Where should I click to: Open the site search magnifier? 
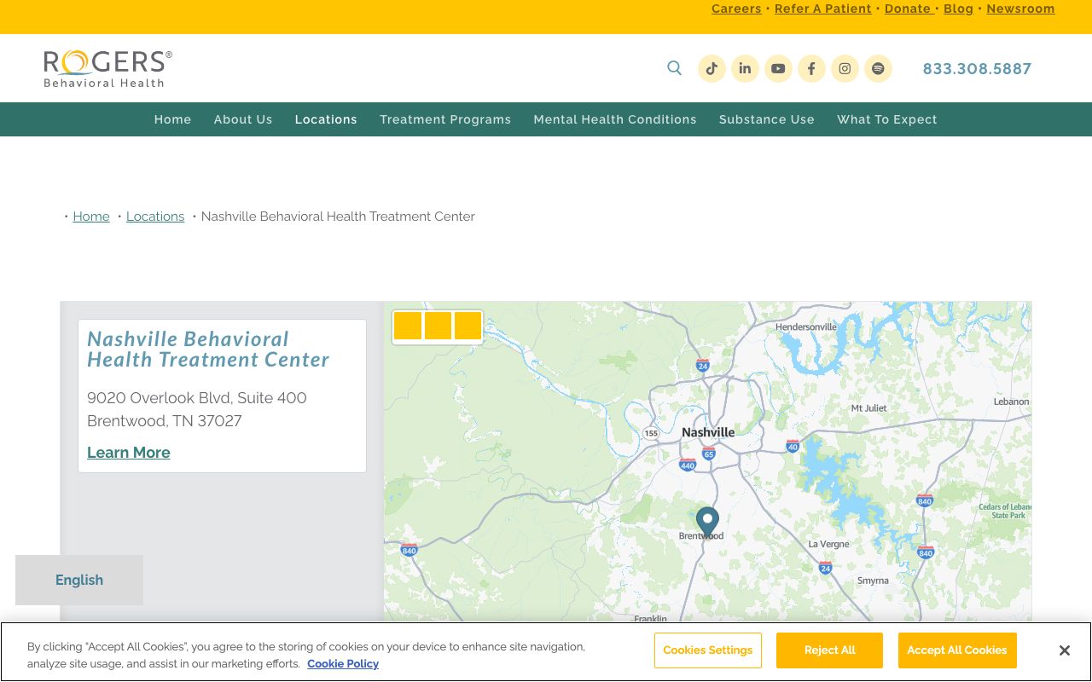(x=674, y=68)
